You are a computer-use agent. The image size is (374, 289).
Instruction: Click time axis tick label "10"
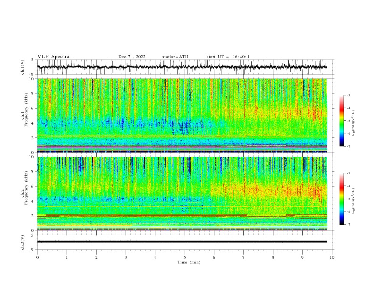(x=332, y=257)
